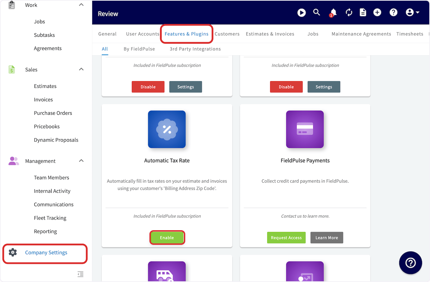Open the Jobs settings tab

click(x=313, y=34)
